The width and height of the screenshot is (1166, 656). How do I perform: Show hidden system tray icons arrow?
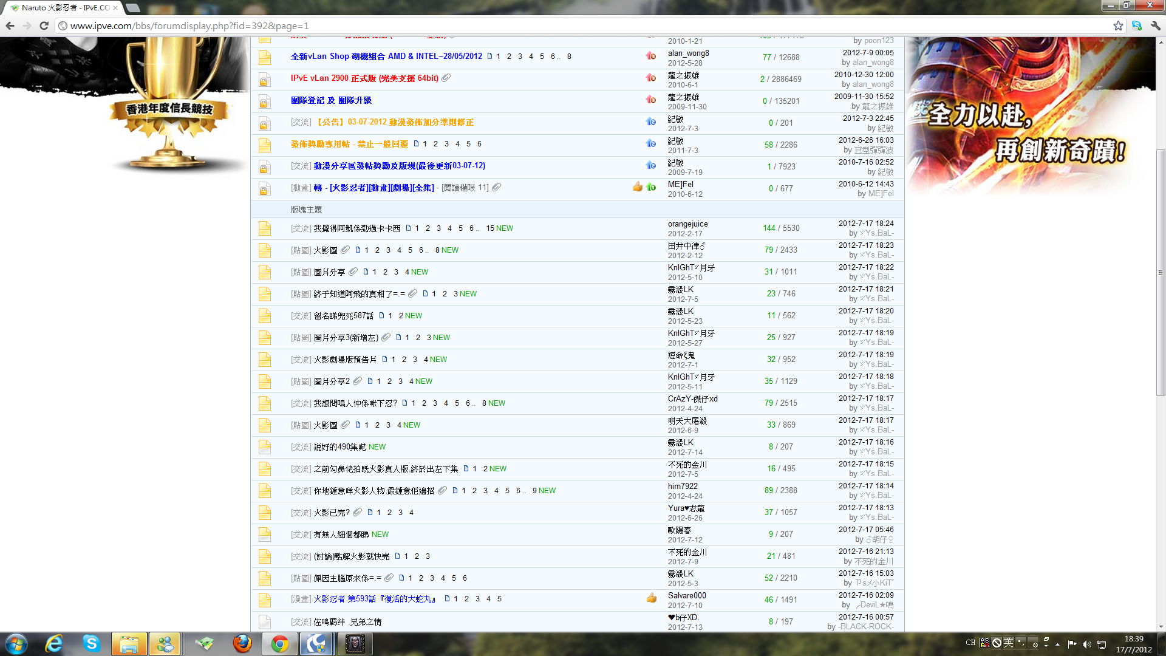click(x=1057, y=644)
